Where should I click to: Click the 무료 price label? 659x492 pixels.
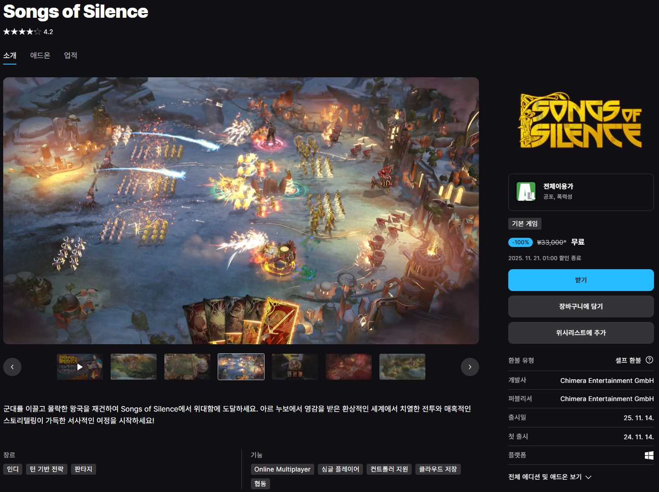tap(578, 242)
